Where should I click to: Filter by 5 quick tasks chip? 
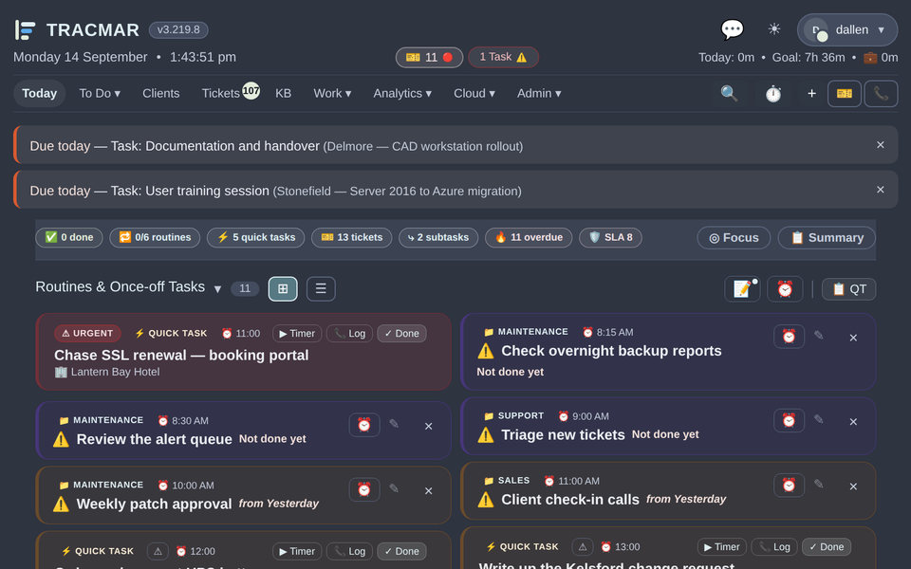pos(255,237)
